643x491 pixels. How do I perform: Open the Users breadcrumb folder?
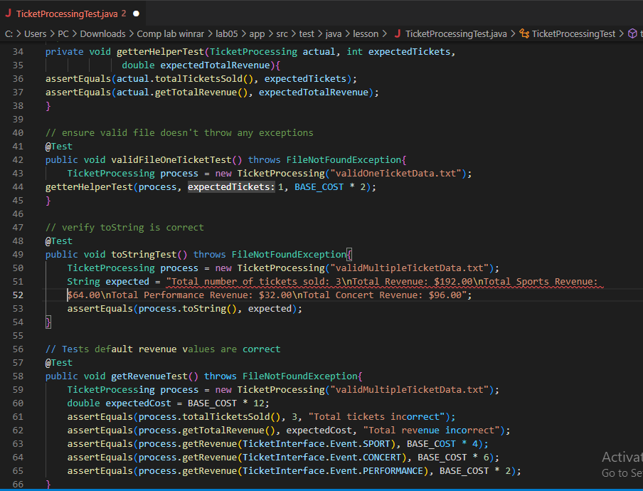[36, 34]
